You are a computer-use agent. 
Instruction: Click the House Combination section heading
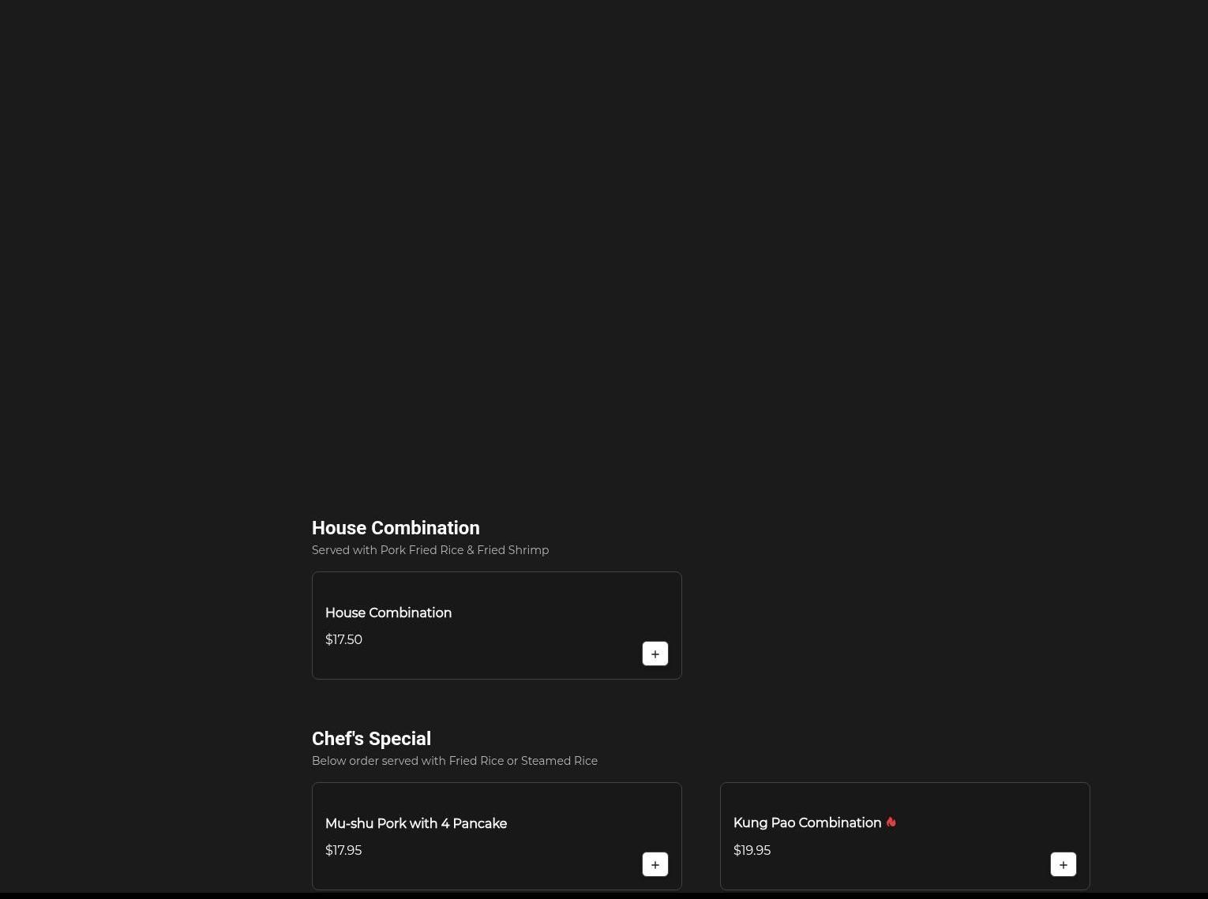click(396, 528)
